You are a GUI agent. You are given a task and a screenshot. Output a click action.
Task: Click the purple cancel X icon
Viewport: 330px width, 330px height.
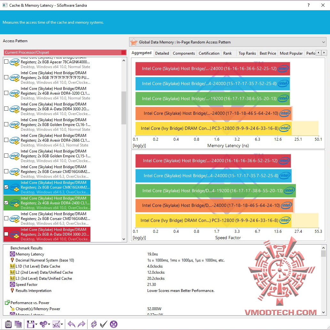(x=114, y=324)
